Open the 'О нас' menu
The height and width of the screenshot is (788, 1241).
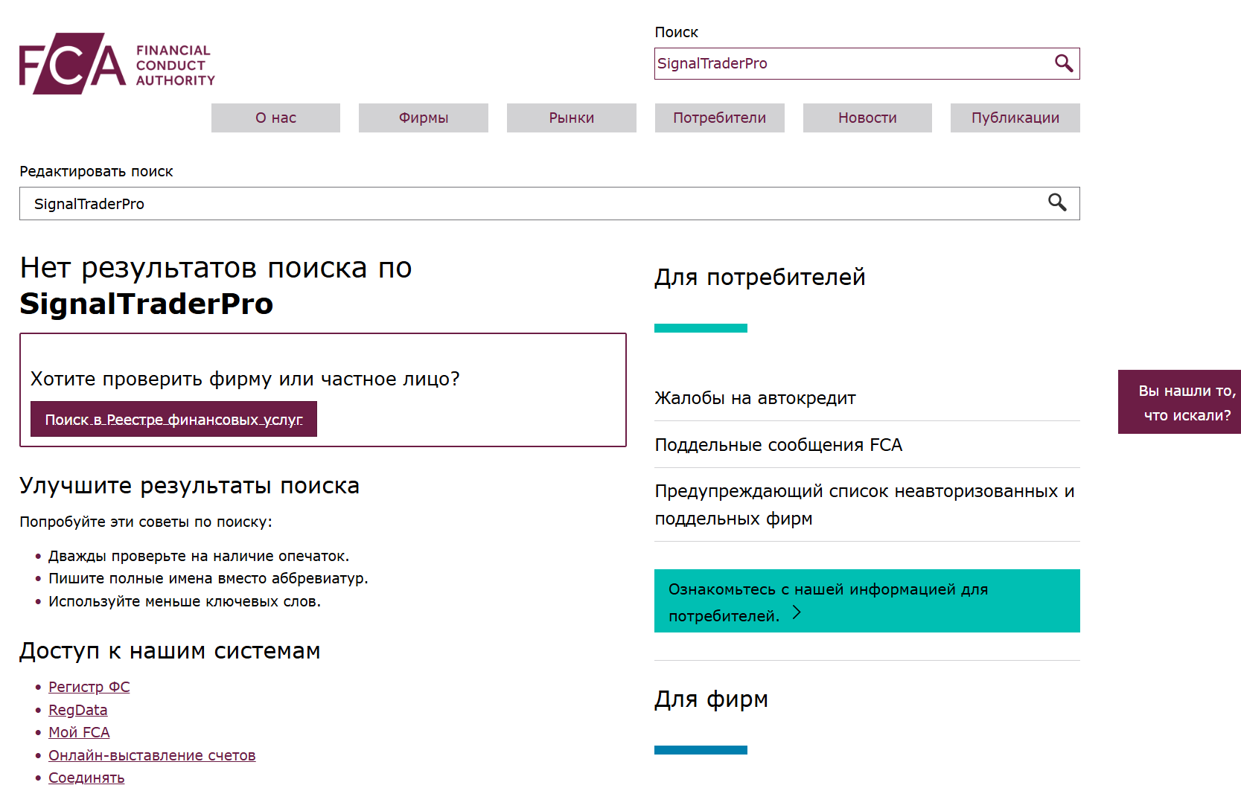[x=275, y=118]
